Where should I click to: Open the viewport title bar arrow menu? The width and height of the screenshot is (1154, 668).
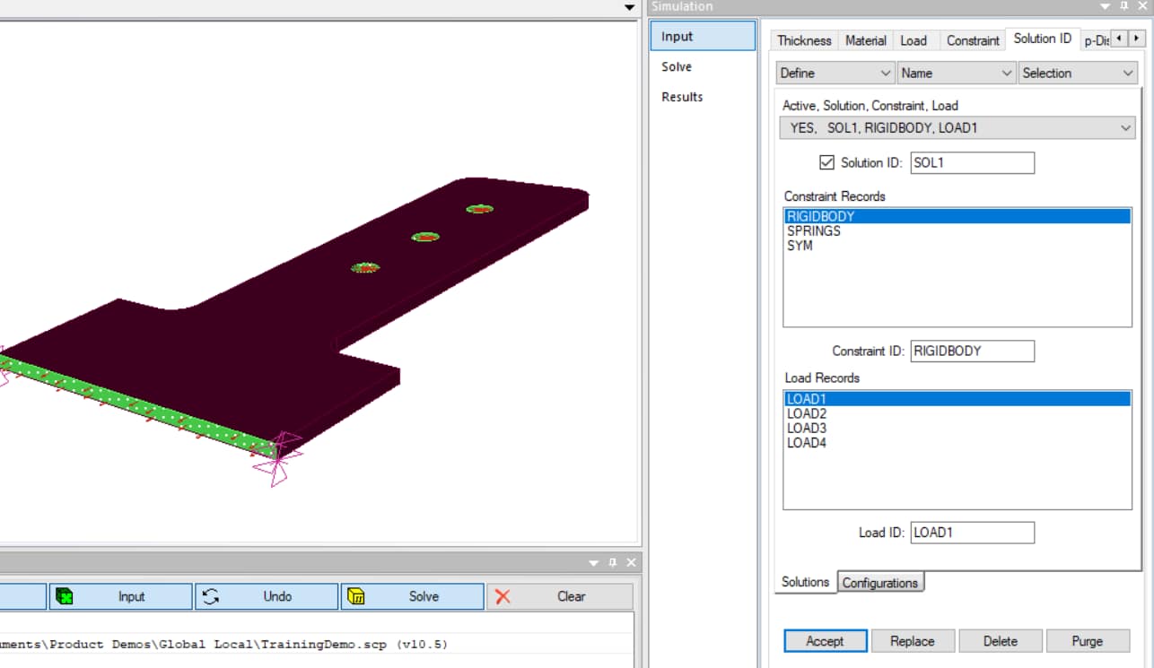pos(629,6)
